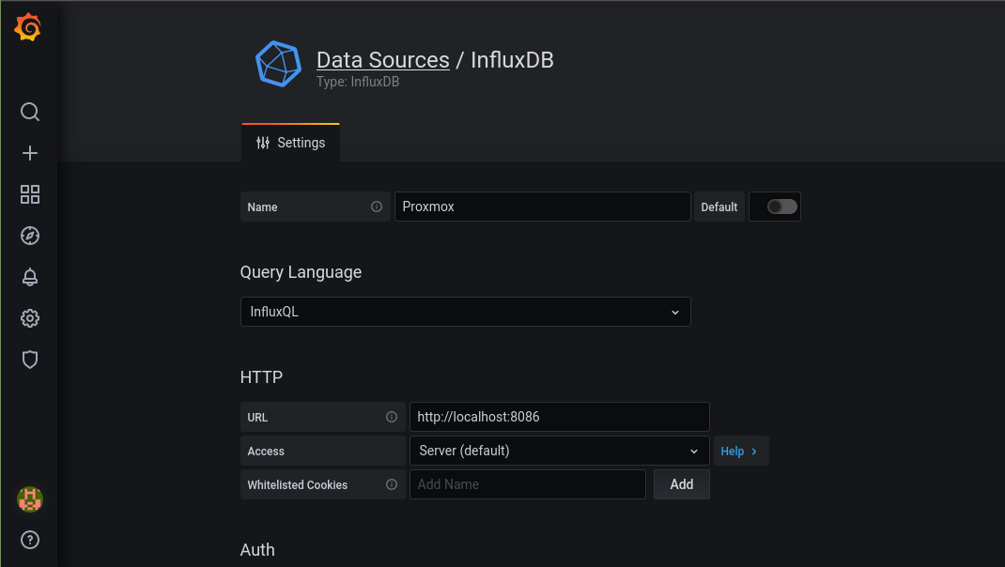
Task: Click the InfluxDB data source logo
Action: click(278, 64)
